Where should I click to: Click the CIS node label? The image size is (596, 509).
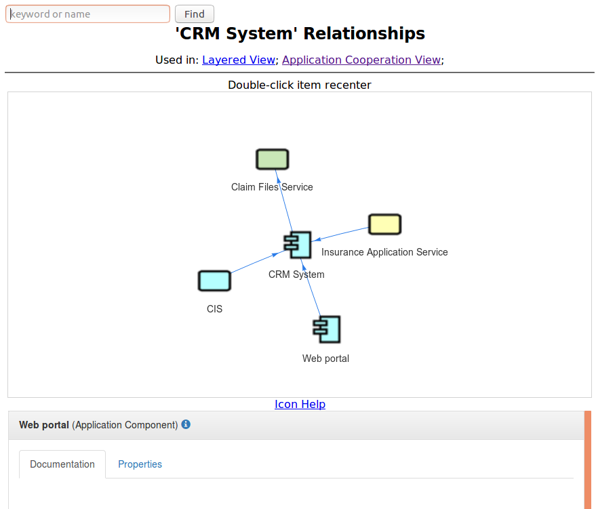(x=214, y=309)
